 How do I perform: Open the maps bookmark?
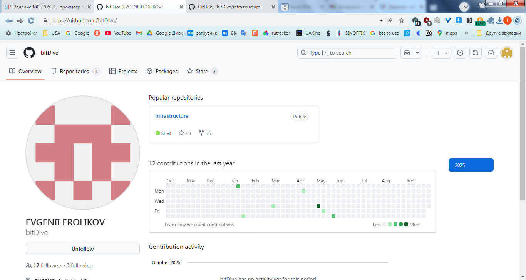(447, 33)
